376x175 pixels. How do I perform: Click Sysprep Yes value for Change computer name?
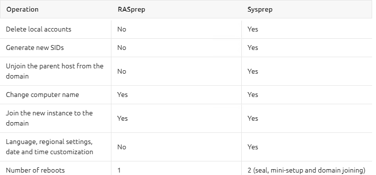(x=253, y=95)
